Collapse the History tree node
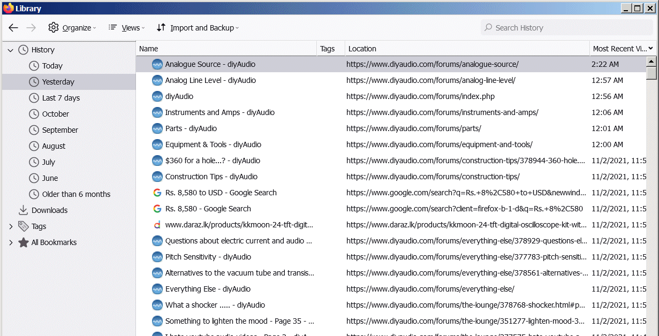The height and width of the screenshot is (336, 659). [x=11, y=50]
